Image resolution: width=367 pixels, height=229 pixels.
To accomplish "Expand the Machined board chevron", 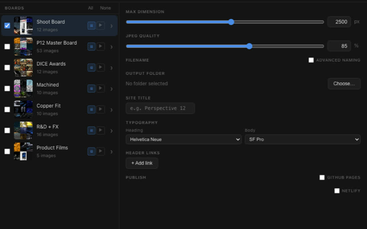I will pyautogui.click(x=112, y=89).
